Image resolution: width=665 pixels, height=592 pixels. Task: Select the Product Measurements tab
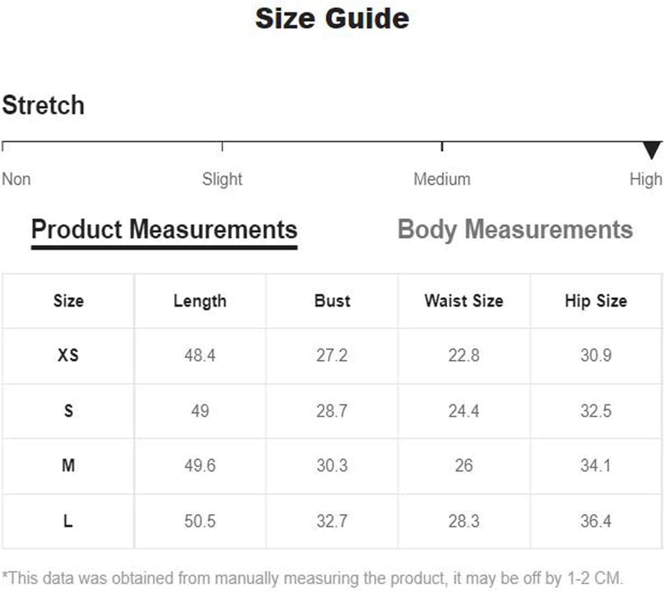pyautogui.click(x=164, y=229)
